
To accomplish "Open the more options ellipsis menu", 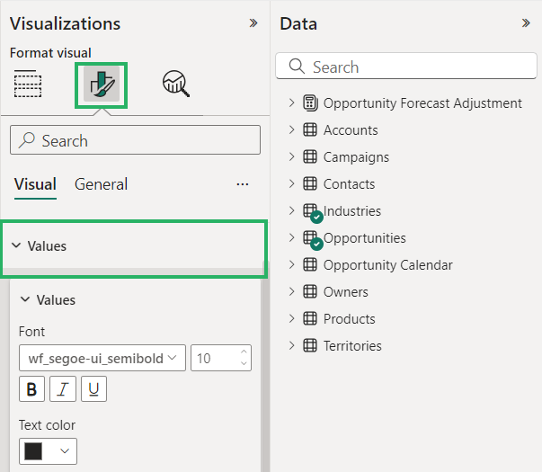I will pyautogui.click(x=242, y=184).
